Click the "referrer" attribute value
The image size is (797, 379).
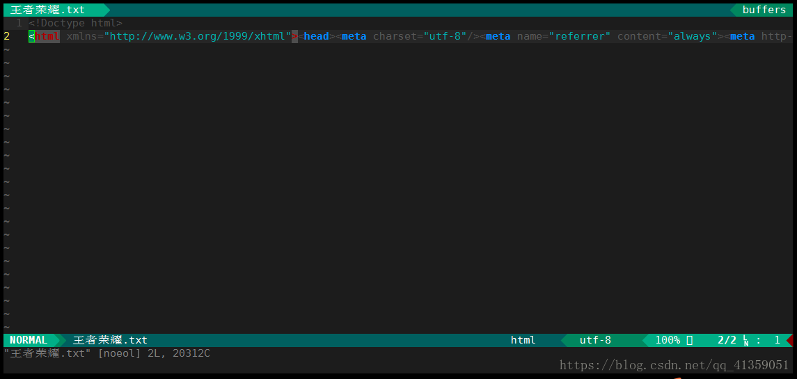(x=576, y=36)
